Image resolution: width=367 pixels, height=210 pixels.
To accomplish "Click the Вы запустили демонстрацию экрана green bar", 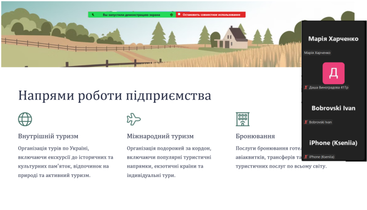I will tap(132, 15).
